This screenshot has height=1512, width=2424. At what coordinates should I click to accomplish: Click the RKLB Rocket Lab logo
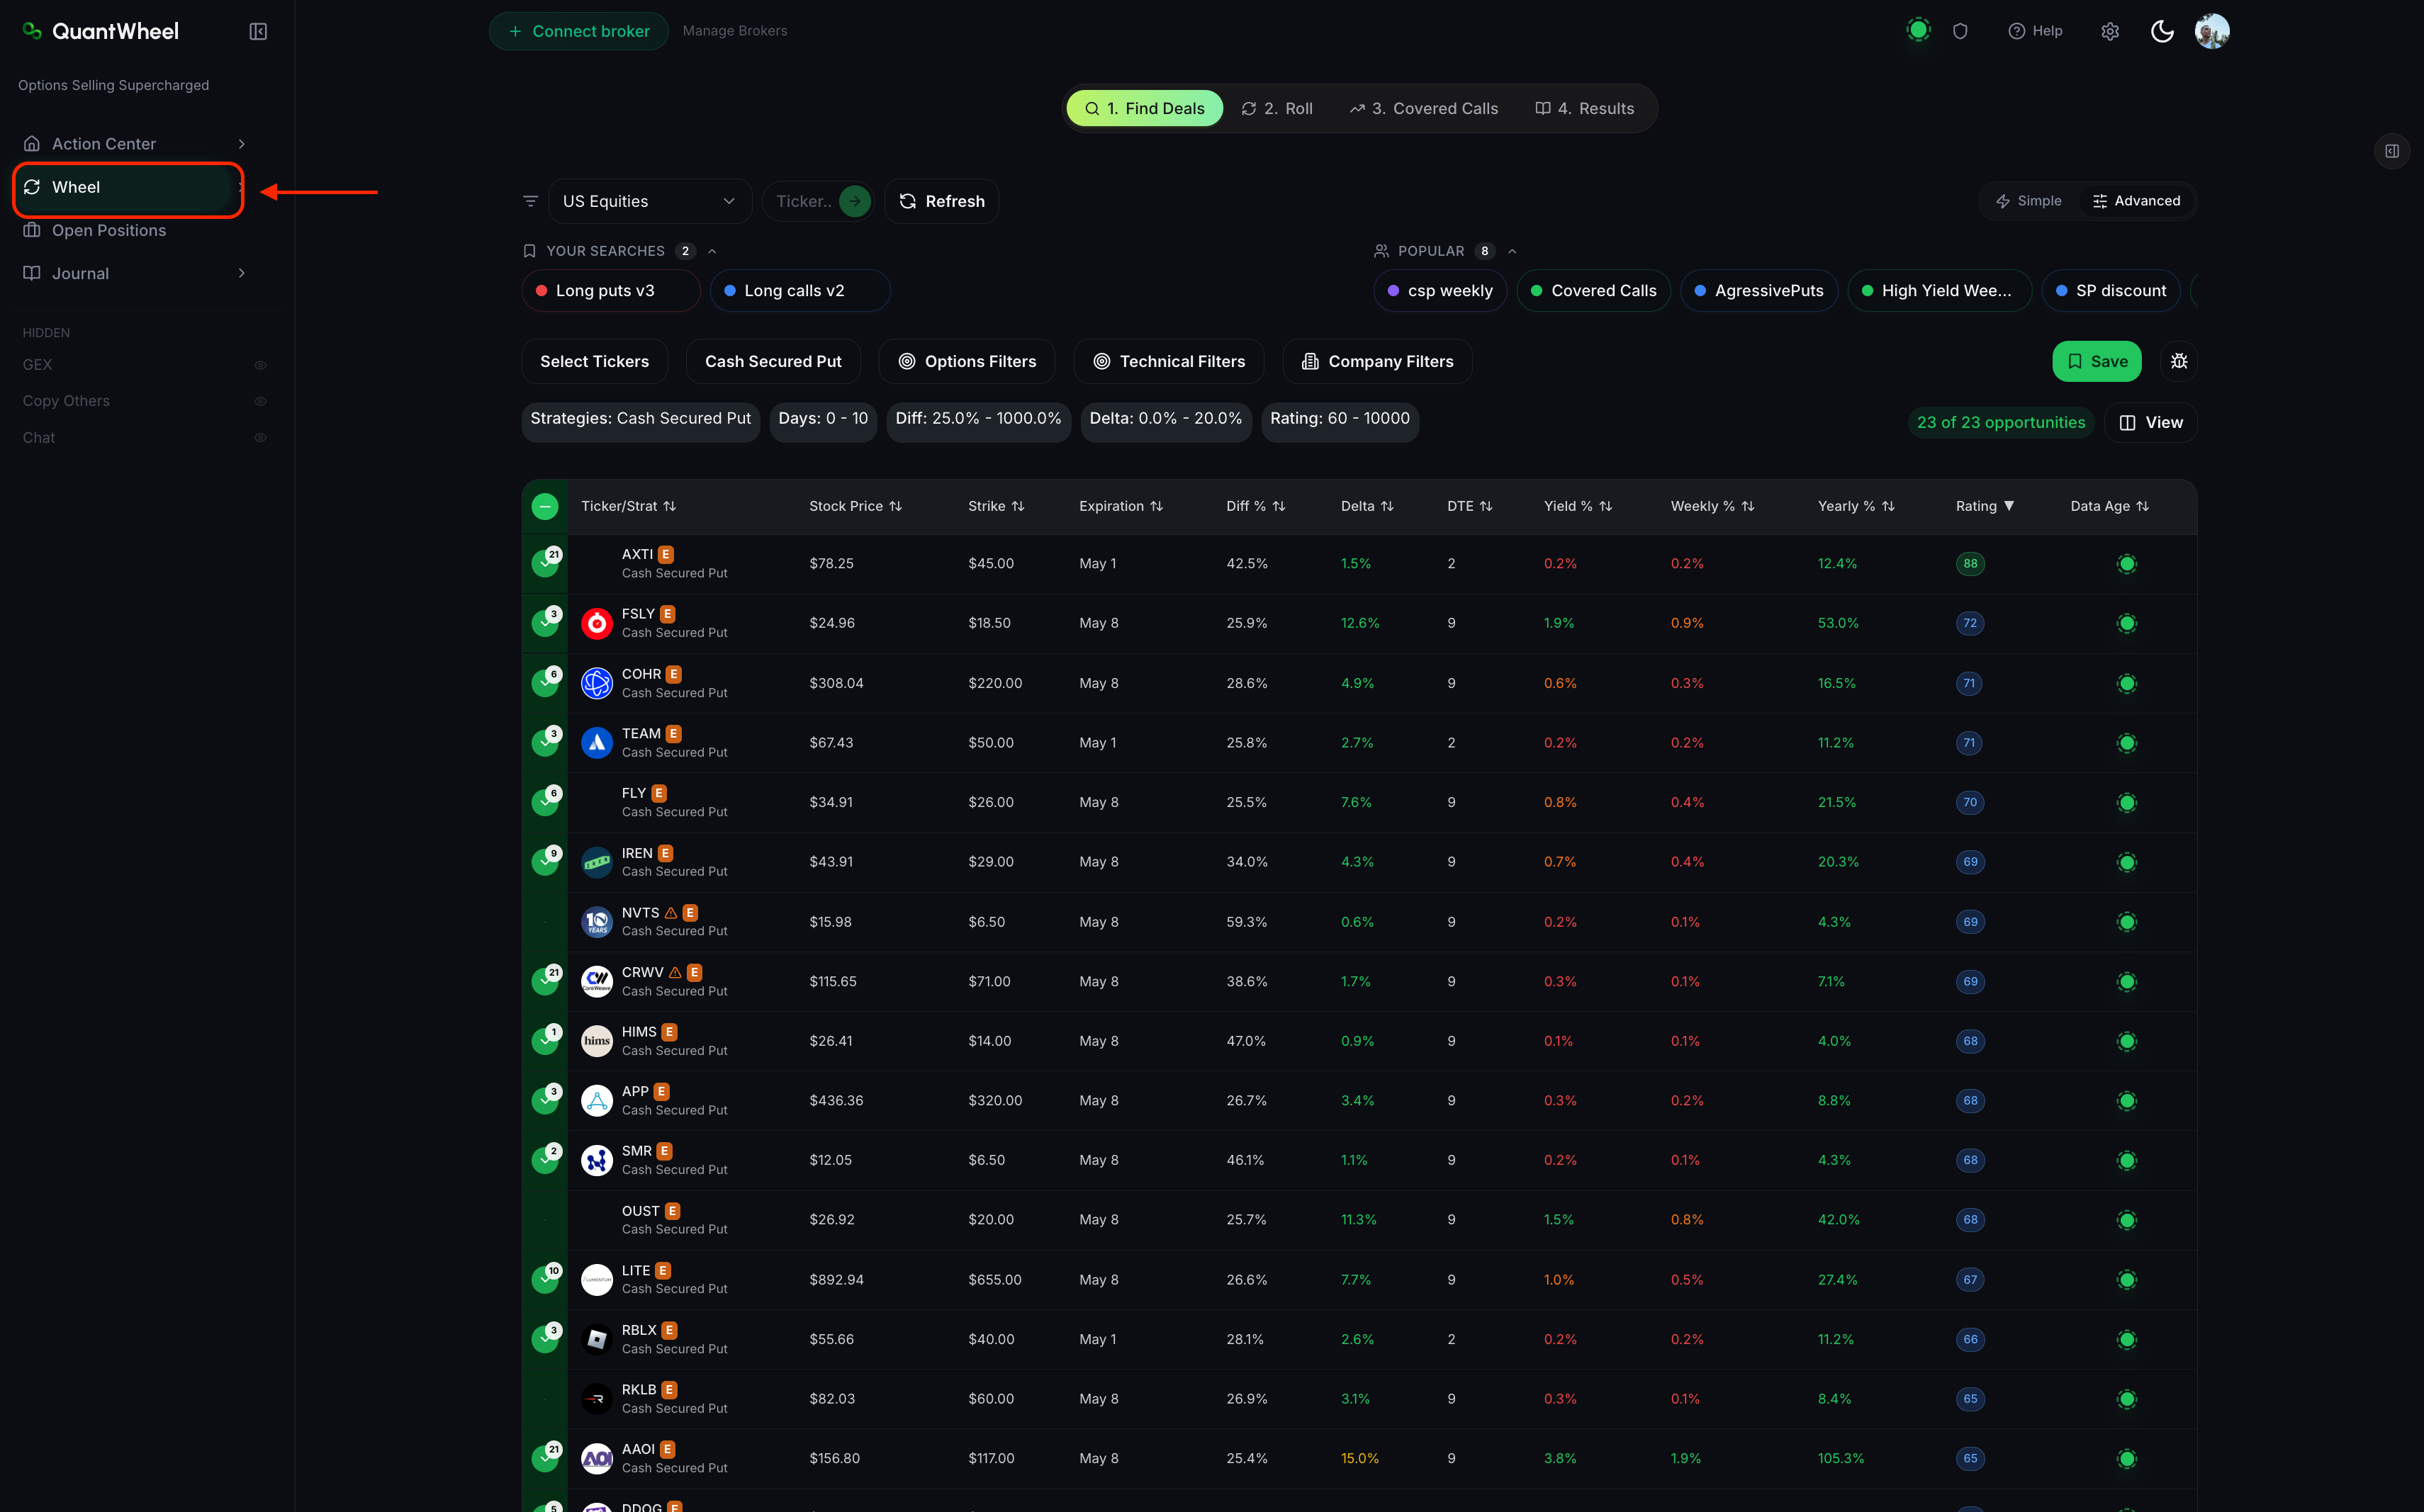click(597, 1399)
